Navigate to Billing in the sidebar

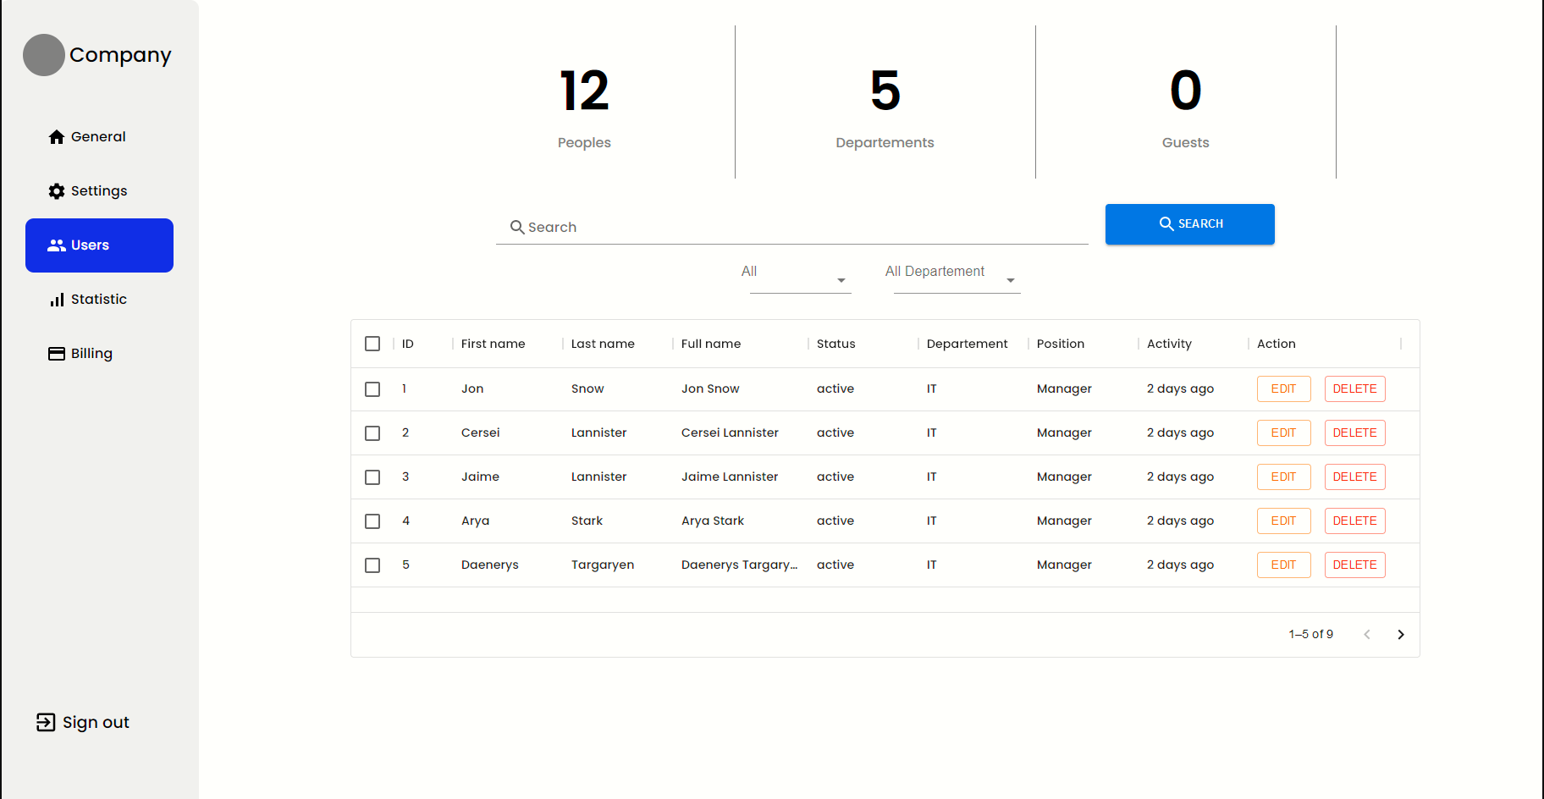[91, 354]
